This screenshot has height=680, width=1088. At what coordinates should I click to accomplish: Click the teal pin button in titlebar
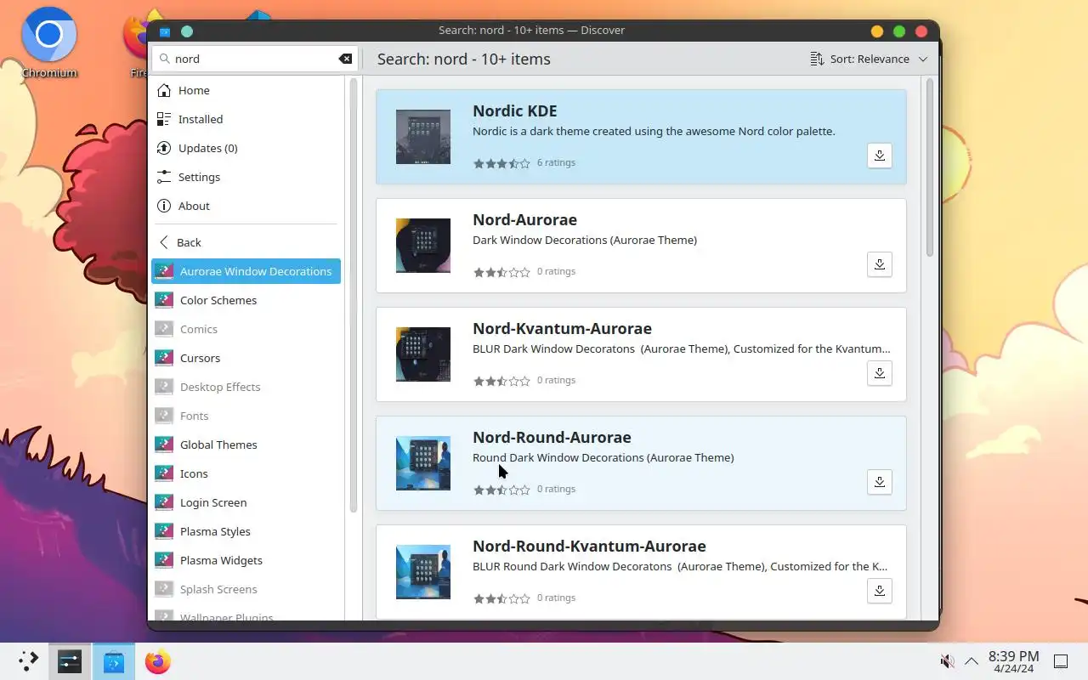tap(187, 31)
